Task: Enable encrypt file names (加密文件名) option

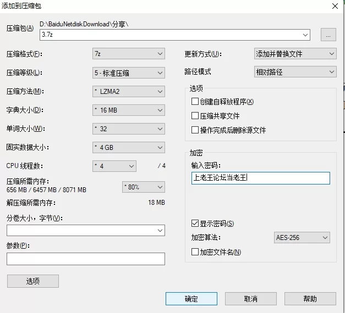Action: pos(195,252)
